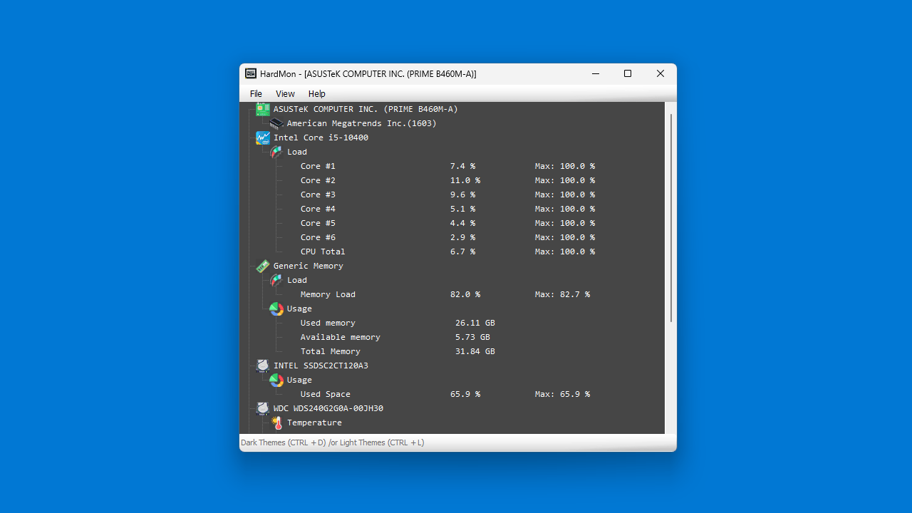Viewport: 912px width, 513px height.
Task: Select the Usage node under INTEL SSDSC2CT120A3
Action: [x=299, y=380]
